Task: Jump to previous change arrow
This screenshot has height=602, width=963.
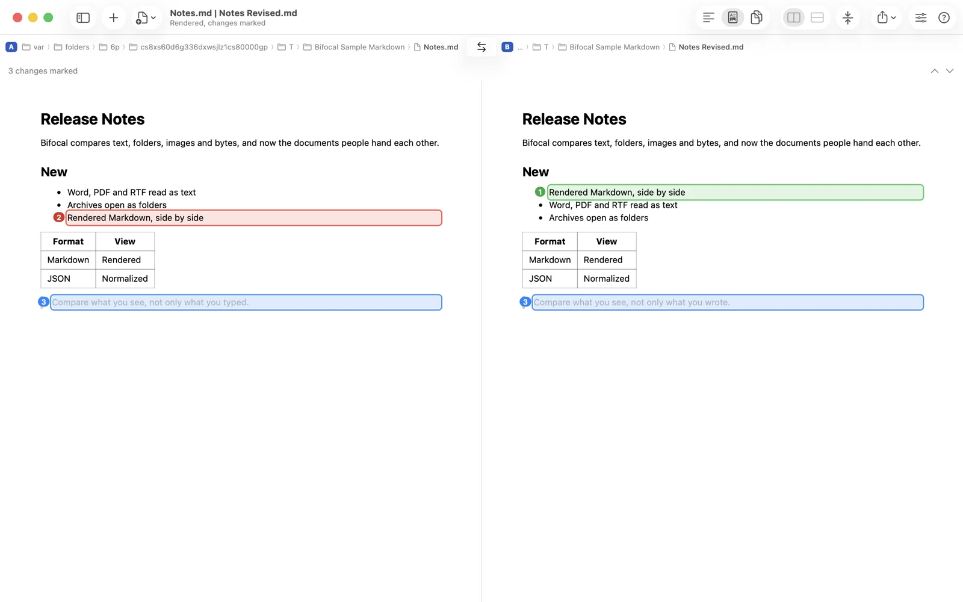Action: (x=935, y=71)
